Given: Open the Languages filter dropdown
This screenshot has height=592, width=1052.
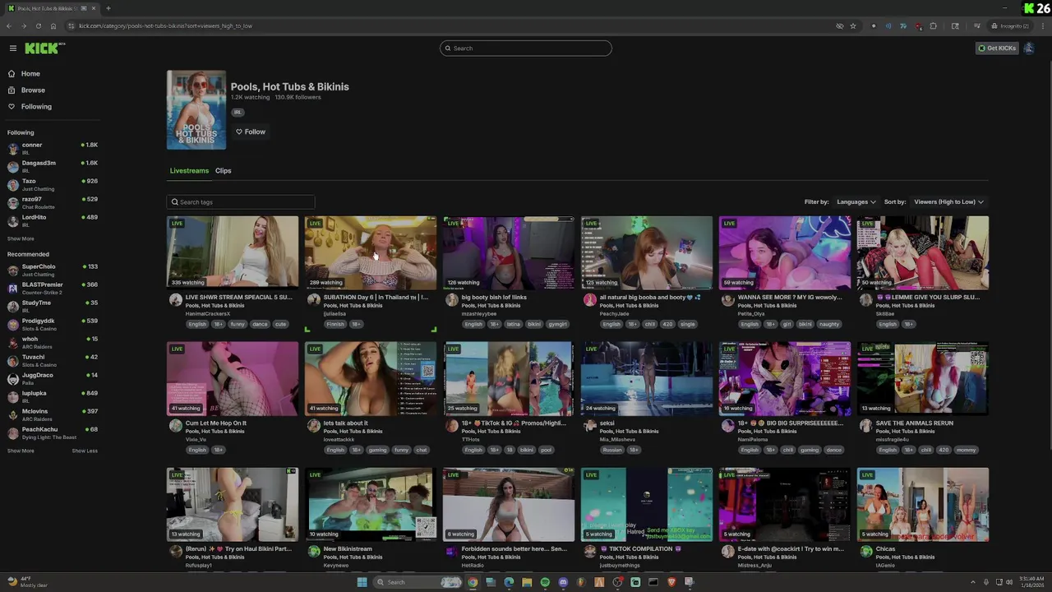Looking at the screenshot, I should (856, 202).
